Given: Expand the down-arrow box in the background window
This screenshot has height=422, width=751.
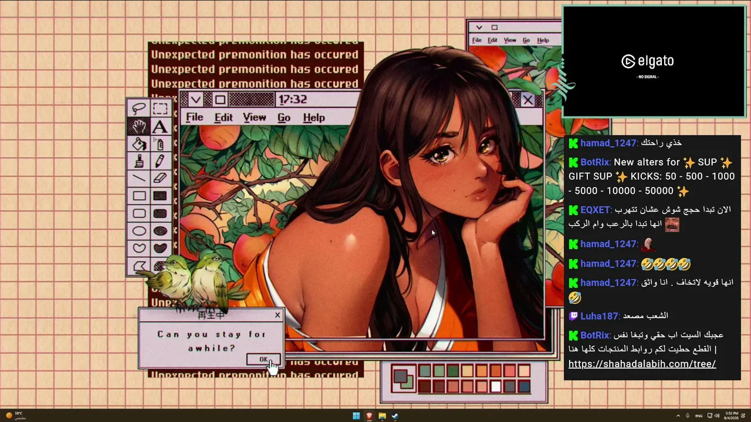Looking at the screenshot, I should click(x=479, y=27).
